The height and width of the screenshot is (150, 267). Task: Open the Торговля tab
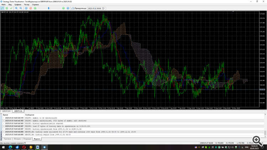[x=7, y=139]
